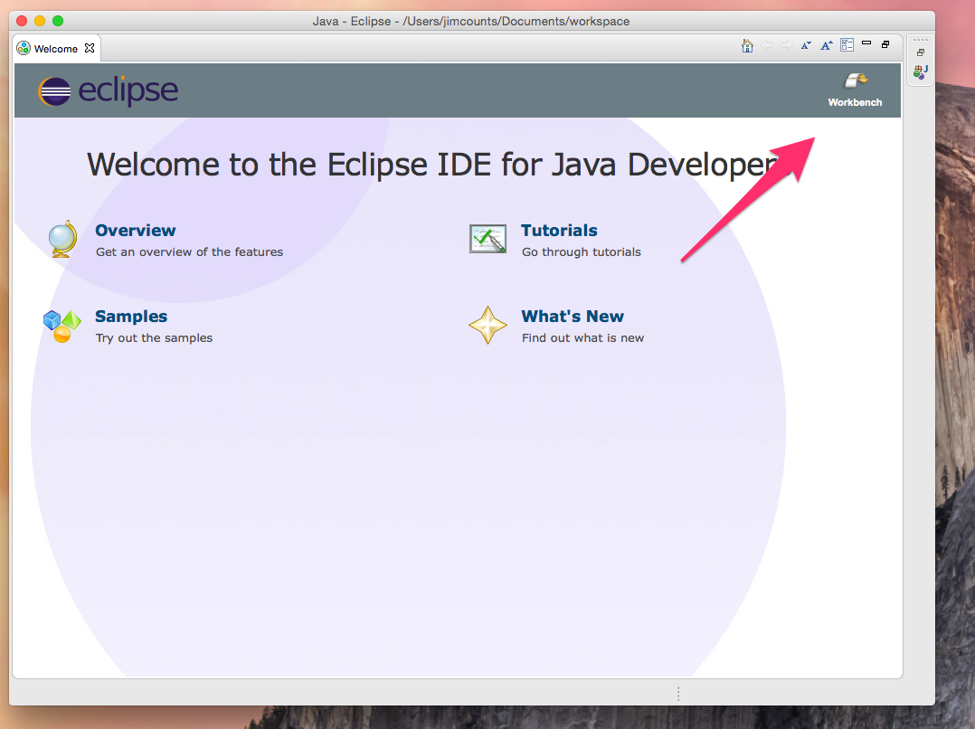975x729 pixels.
Task: Open the Overview link
Action: (136, 231)
